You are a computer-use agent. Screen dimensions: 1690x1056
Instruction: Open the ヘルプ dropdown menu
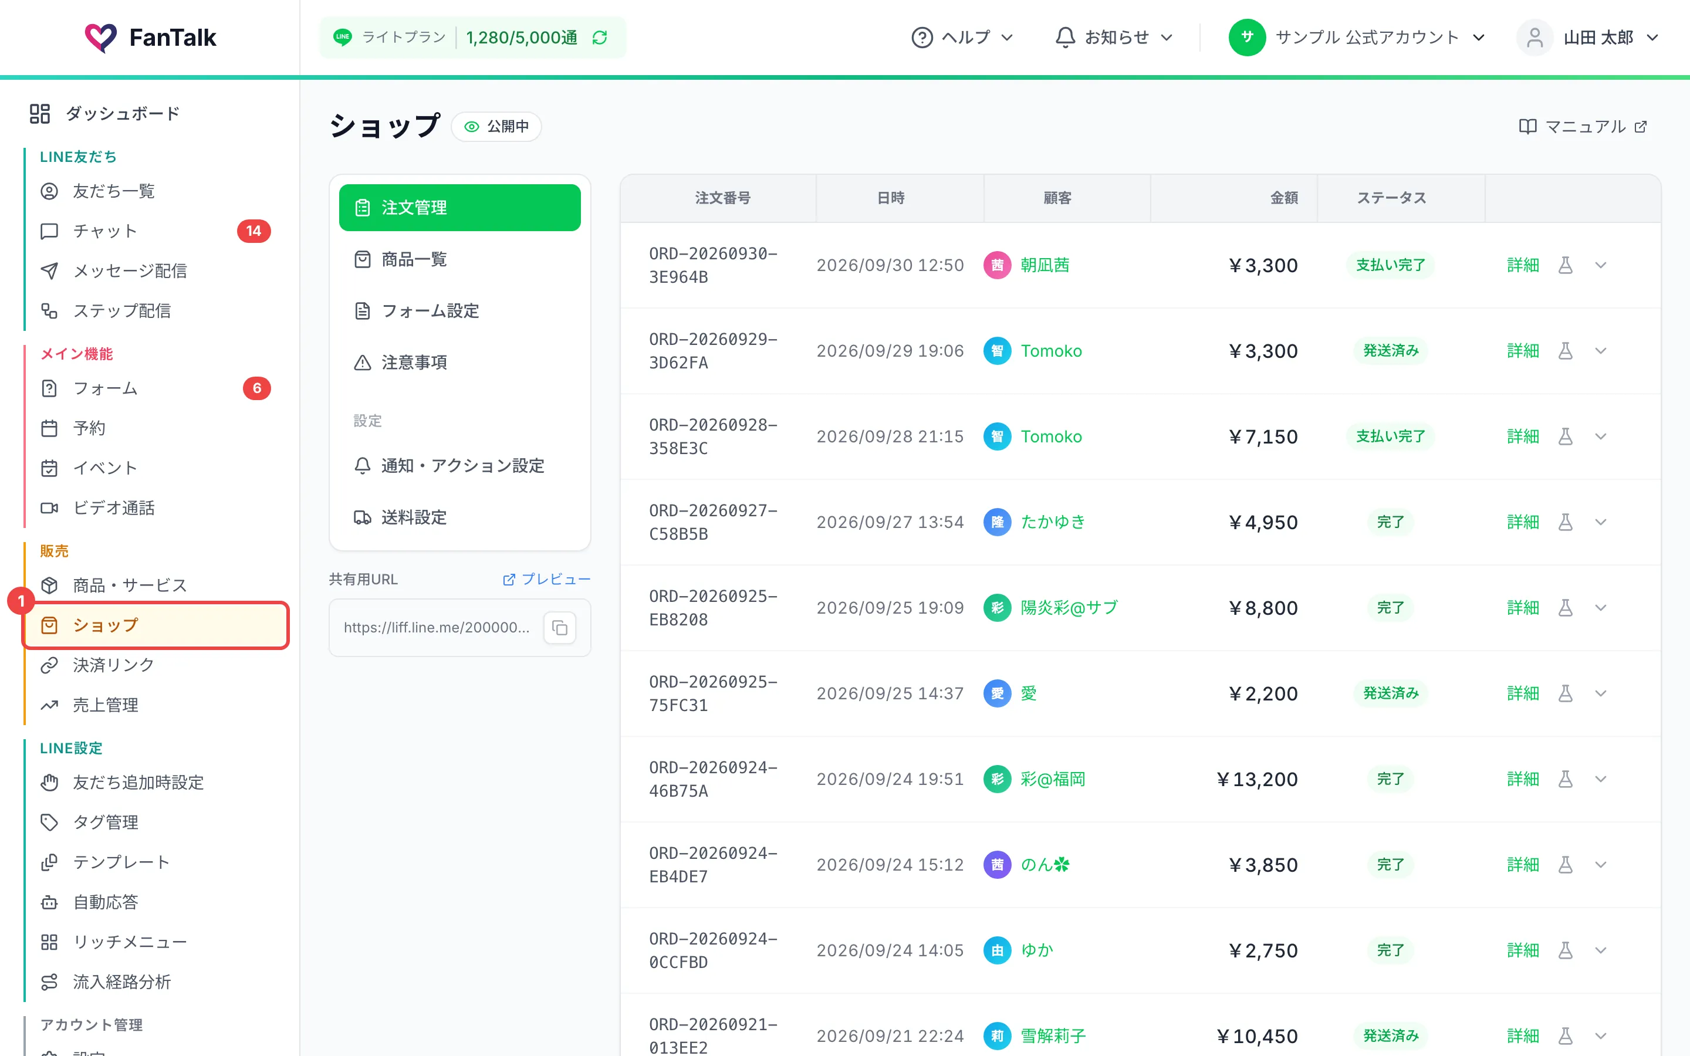pyautogui.click(x=962, y=38)
